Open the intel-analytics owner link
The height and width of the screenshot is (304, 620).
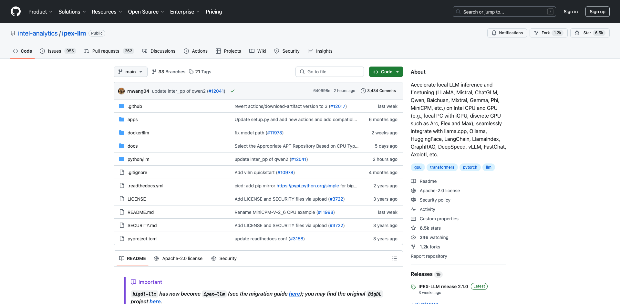(38, 33)
